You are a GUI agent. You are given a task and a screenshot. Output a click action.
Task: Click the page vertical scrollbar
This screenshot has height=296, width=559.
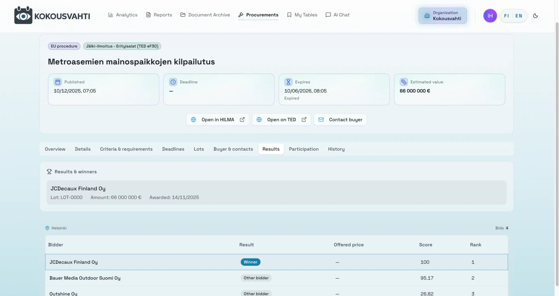(557, 153)
